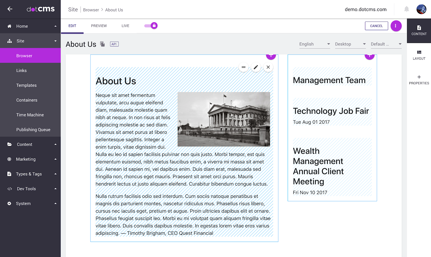The image size is (431, 257).
Task: Click the Fri Nov 10 2017 date
Action: click(x=310, y=192)
